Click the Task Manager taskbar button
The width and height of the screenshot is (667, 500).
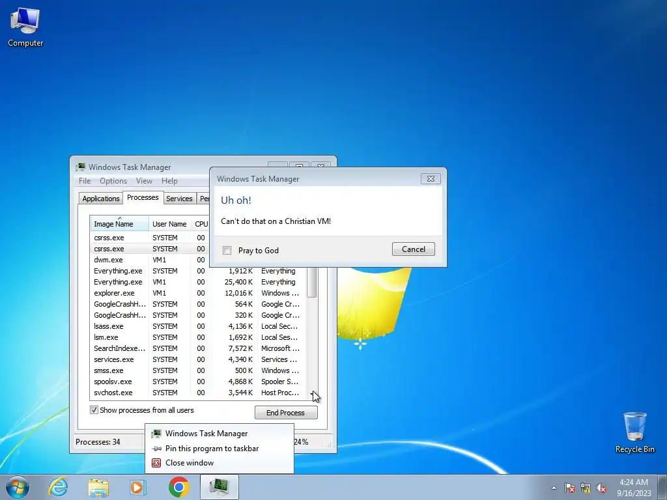point(219,487)
